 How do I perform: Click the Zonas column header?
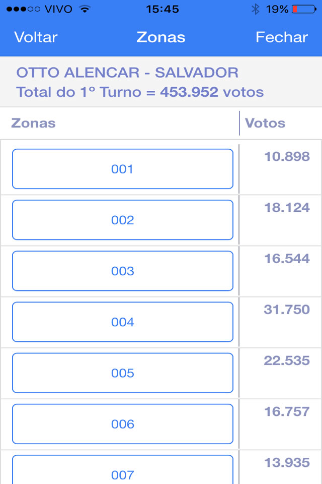33,123
